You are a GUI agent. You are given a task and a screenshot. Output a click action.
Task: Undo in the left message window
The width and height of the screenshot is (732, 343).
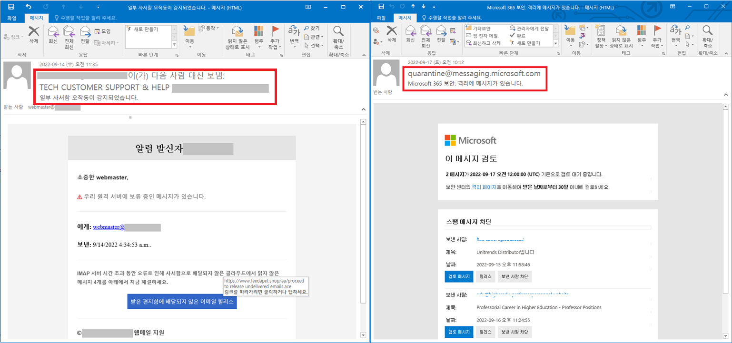tap(28, 7)
